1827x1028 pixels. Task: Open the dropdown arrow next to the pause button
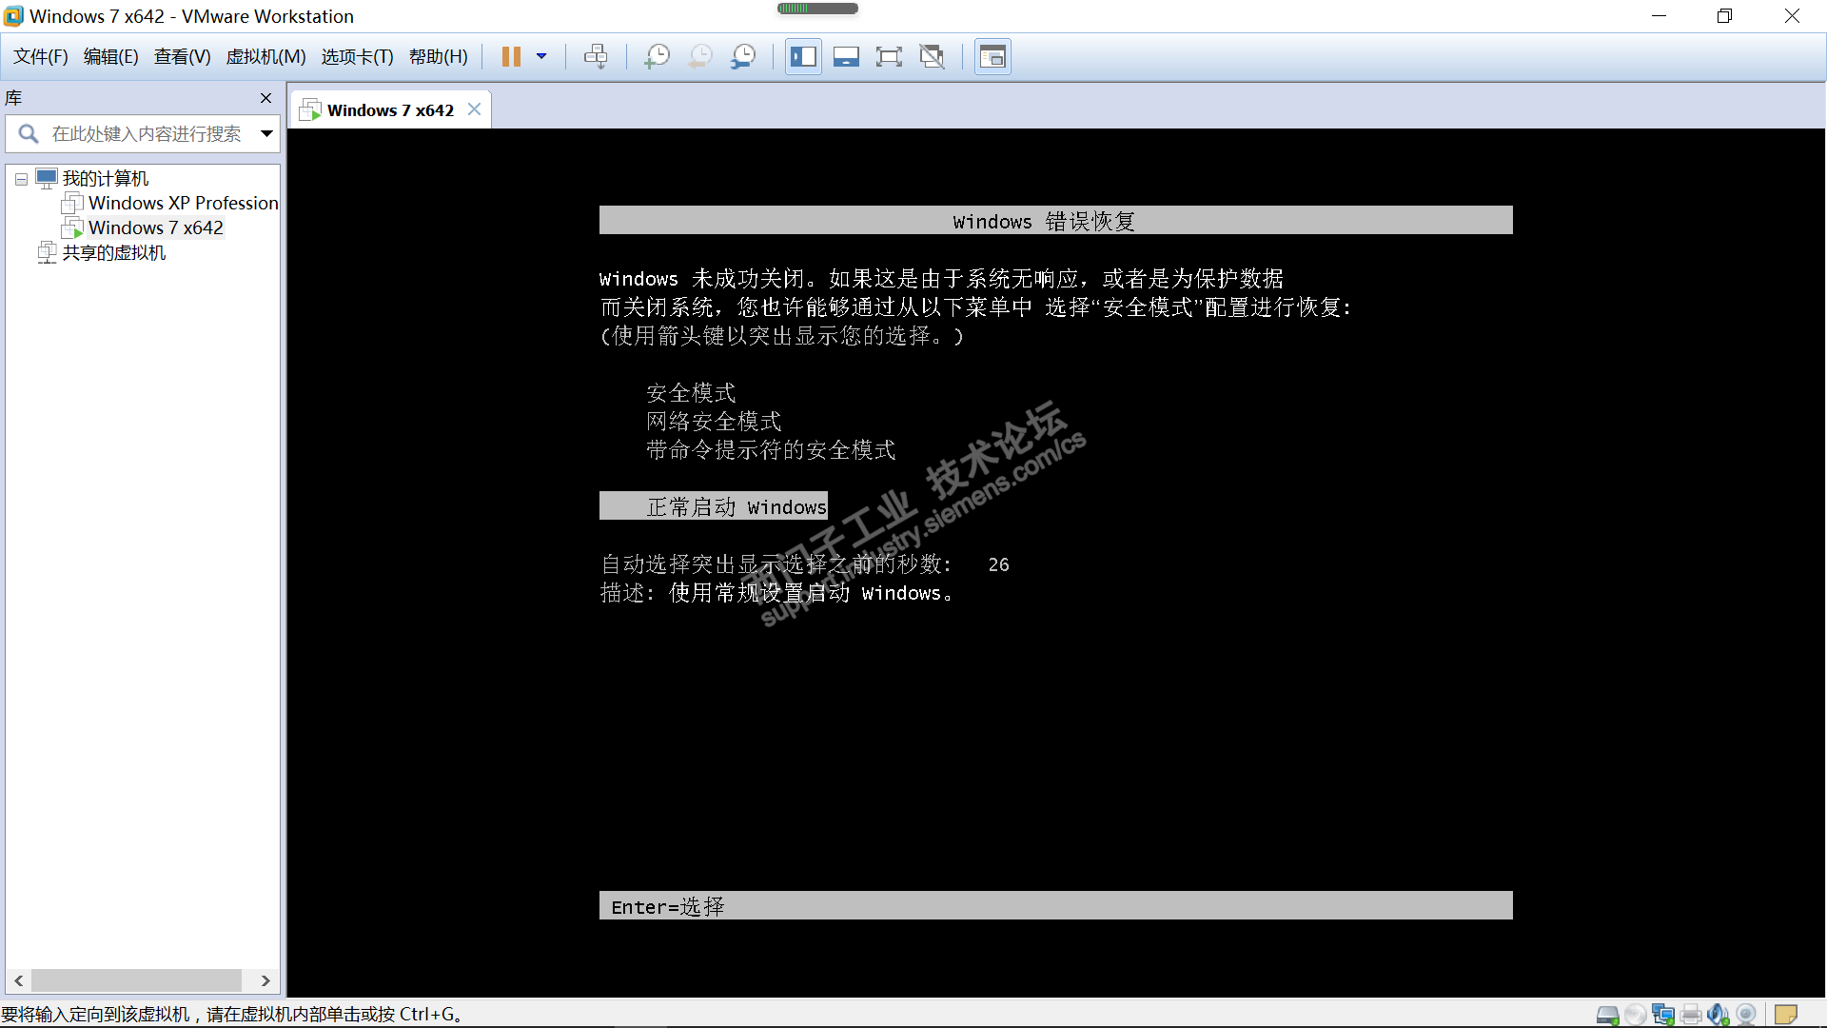click(x=541, y=56)
